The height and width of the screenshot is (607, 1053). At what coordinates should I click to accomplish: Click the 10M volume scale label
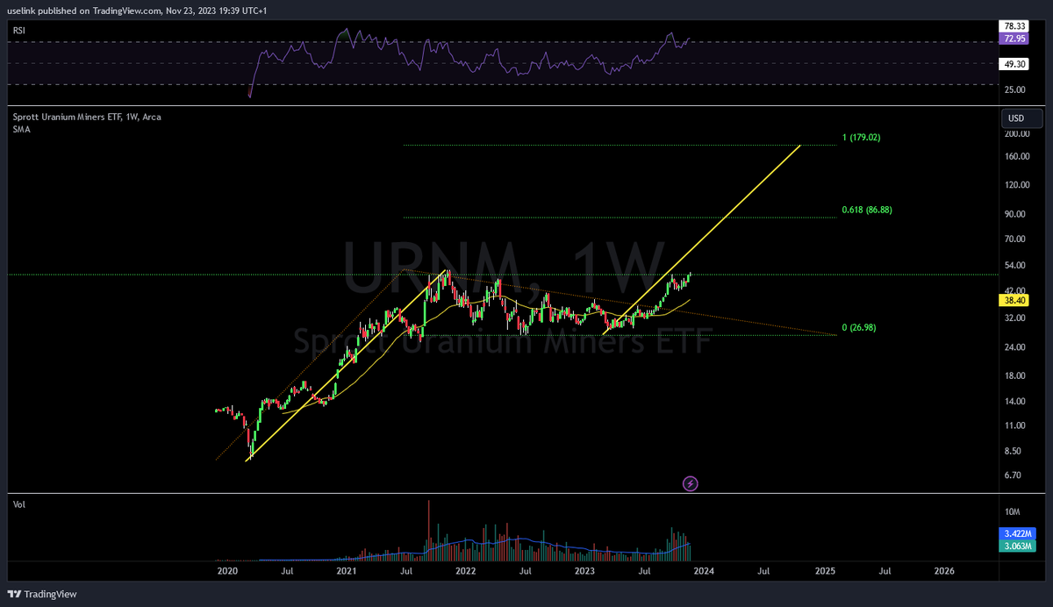pyautogui.click(x=1012, y=511)
